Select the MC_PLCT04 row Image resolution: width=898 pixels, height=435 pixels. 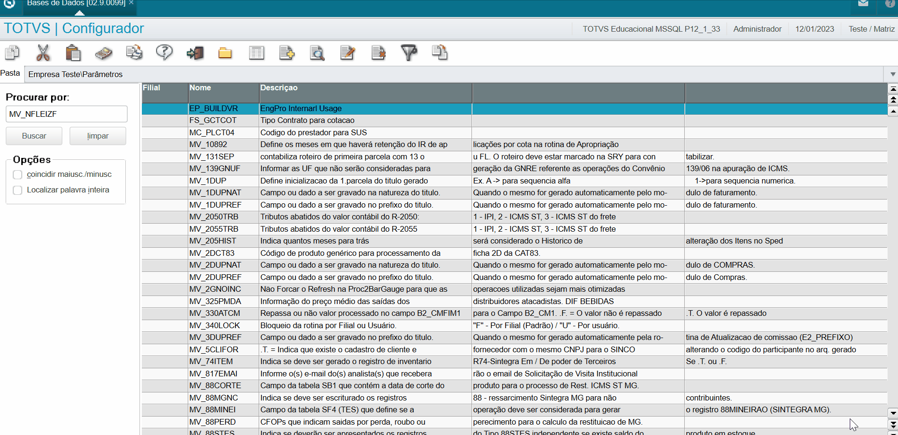[514, 133]
